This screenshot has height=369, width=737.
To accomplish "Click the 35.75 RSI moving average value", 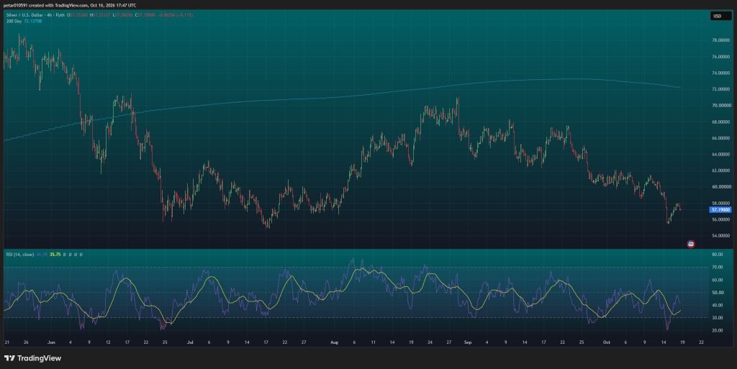I will tap(55, 255).
